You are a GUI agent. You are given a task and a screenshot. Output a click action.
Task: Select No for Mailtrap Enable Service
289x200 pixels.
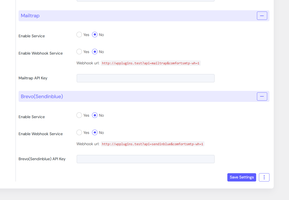[x=95, y=35]
